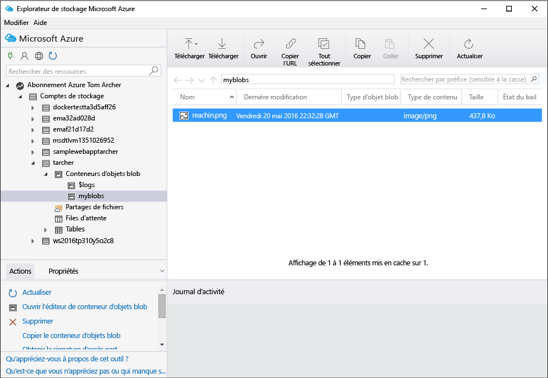Click the Ouvrir toolbar icon
The image size is (548, 378).
(259, 44)
